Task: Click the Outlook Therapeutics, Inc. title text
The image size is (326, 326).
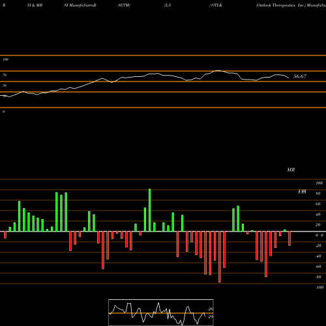Action: point(281,5)
